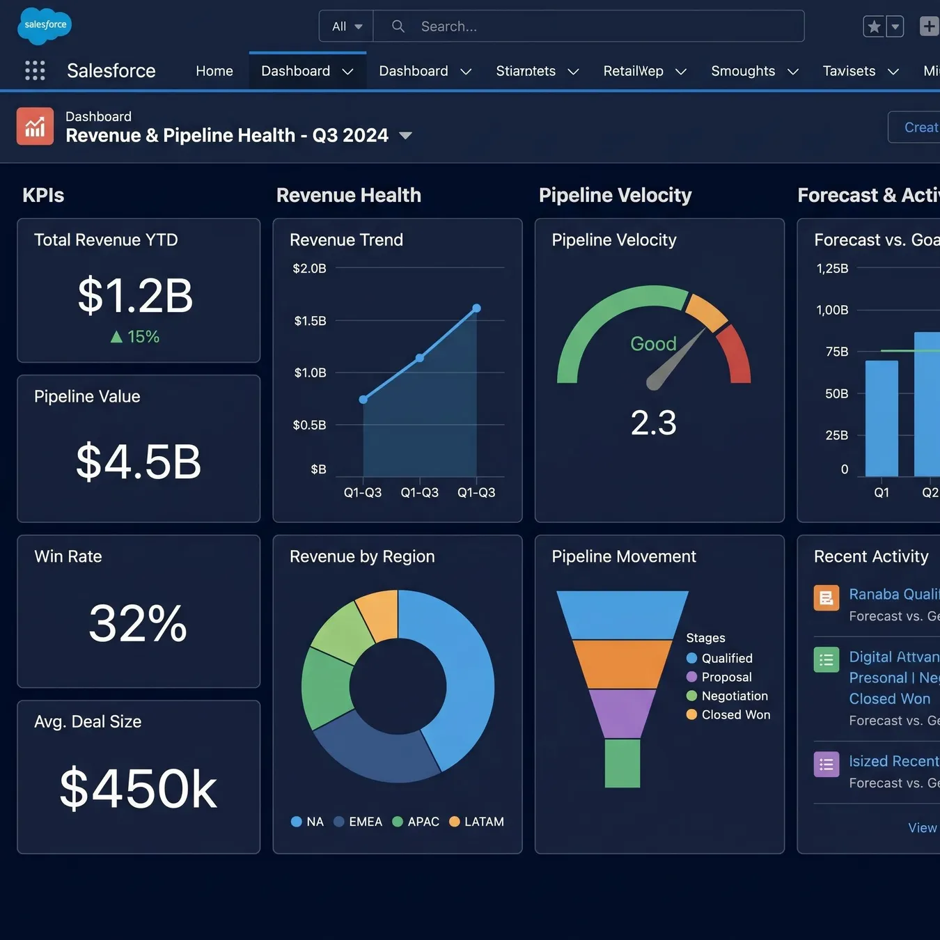Click the orange funnel segment
Viewport: 940px width, 940px height.
click(x=622, y=664)
